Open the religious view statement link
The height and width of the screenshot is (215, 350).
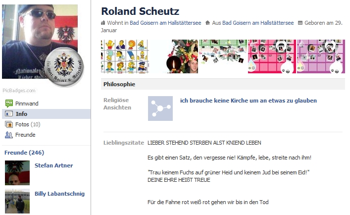[249, 101]
